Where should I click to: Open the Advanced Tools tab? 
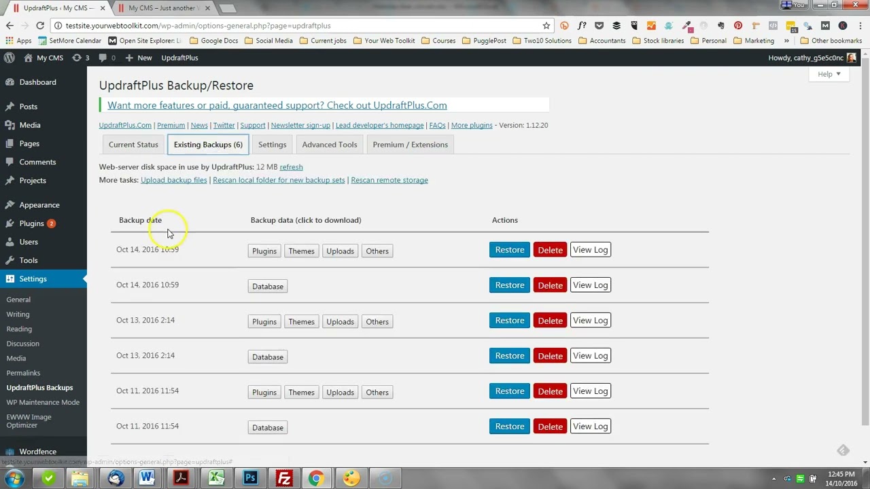pos(330,145)
